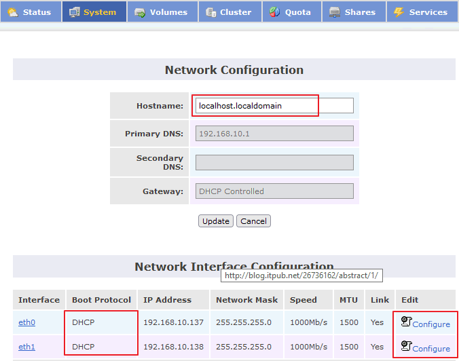The height and width of the screenshot is (361, 459).
Task: Go to the Shares tab
Action: [x=354, y=12]
